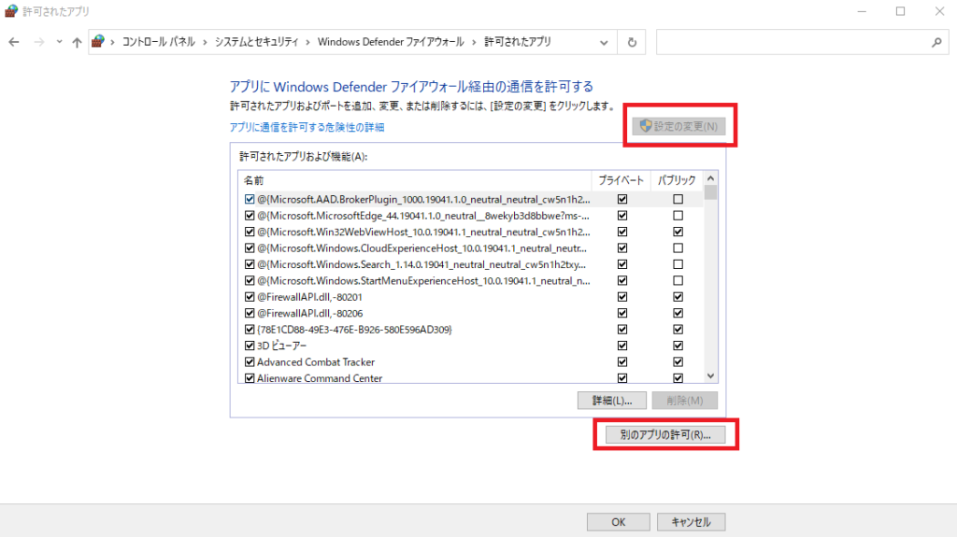The image size is (957, 537).
Task: Click the list scrollbar thumb
Action: coord(710,192)
